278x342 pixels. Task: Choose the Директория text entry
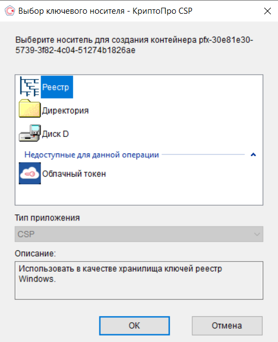tap(65, 111)
